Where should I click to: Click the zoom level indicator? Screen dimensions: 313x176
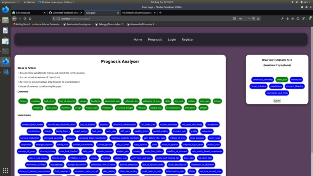point(240,19)
